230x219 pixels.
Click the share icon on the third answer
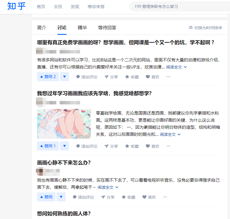tap(103, 197)
